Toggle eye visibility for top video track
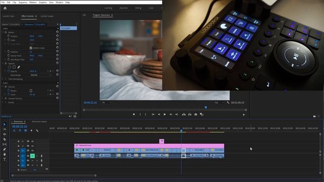324x182 pixels. click(x=32, y=142)
